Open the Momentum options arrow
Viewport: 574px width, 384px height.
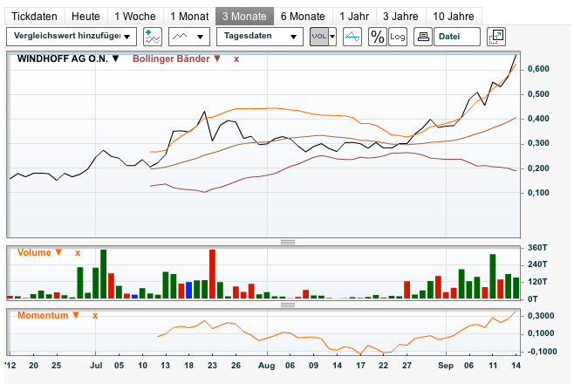[76, 315]
